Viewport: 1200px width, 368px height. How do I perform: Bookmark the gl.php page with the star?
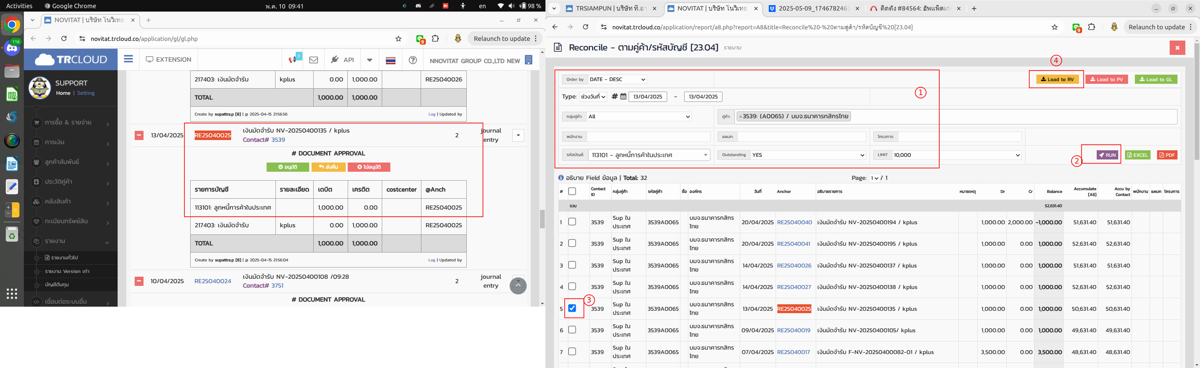coord(398,39)
